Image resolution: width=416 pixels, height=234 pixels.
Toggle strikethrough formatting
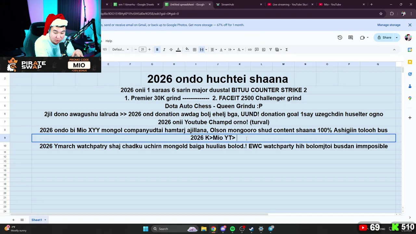click(171, 50)
